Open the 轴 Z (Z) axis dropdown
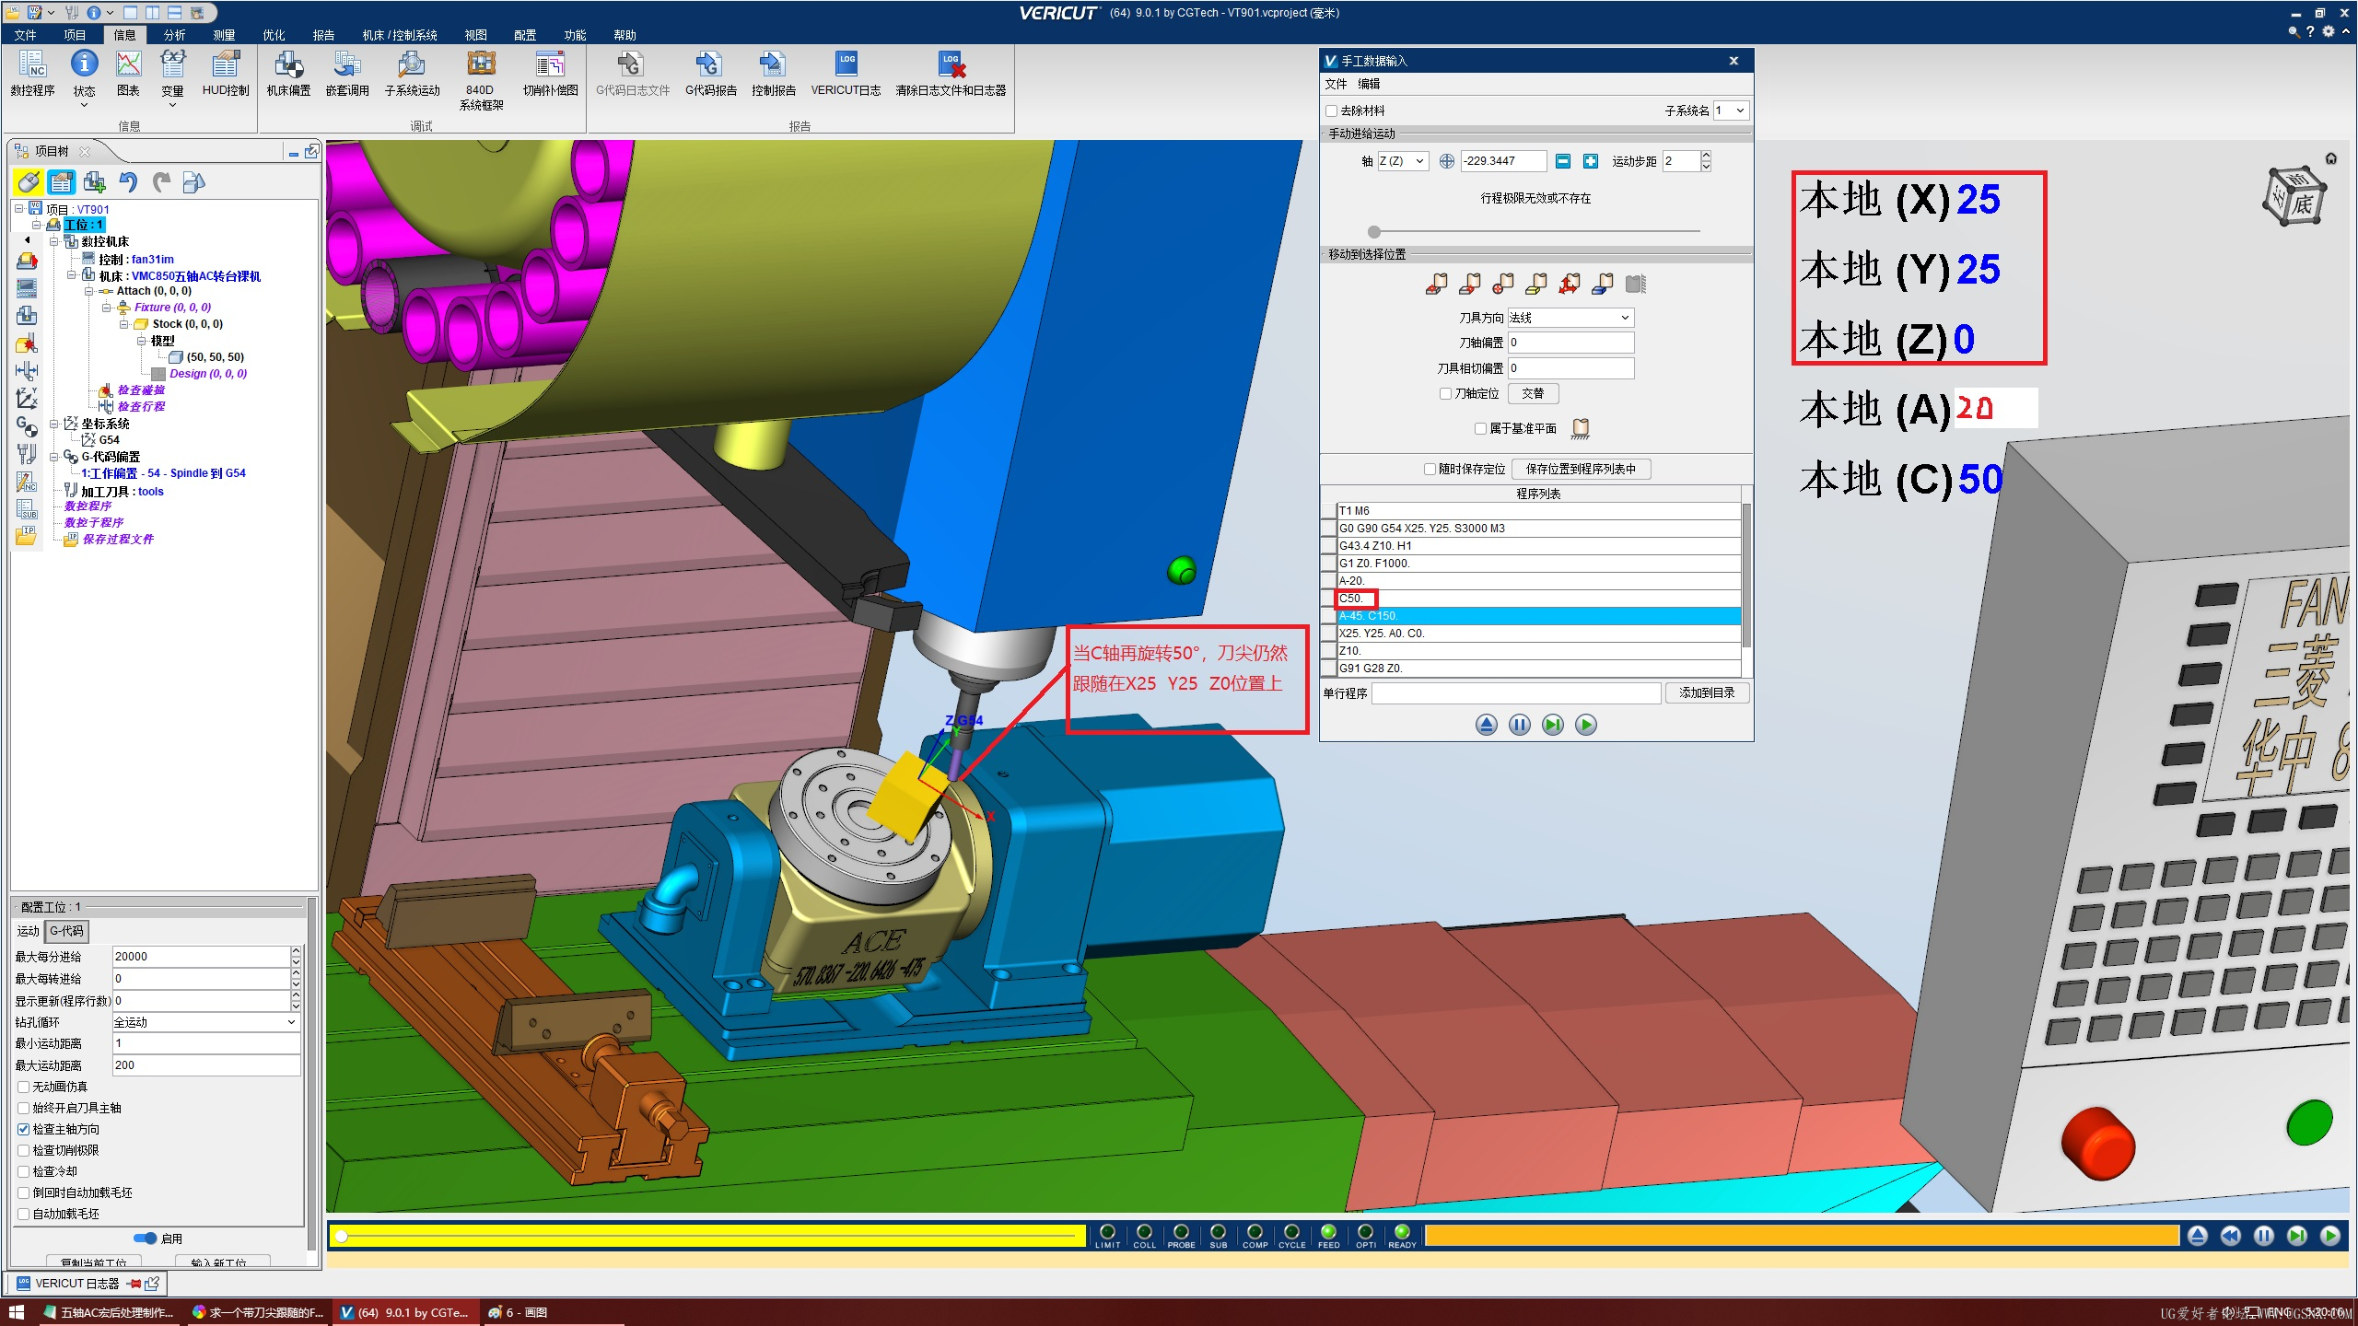This screenshot has width=2358, height=1326. click(x=1403, y=161)
